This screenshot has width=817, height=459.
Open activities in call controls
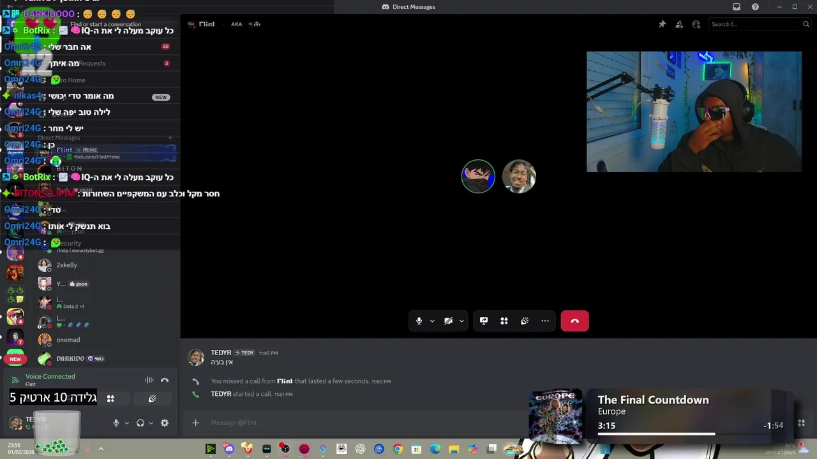click(x=504, y=321)
